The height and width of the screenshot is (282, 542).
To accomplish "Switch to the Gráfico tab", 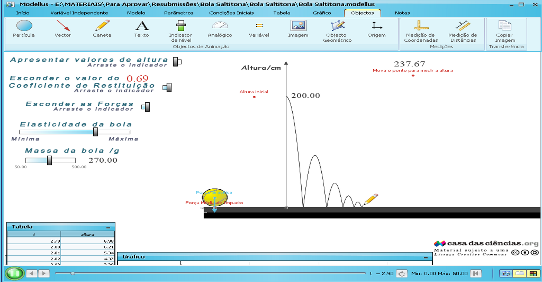I will point(322,13).
